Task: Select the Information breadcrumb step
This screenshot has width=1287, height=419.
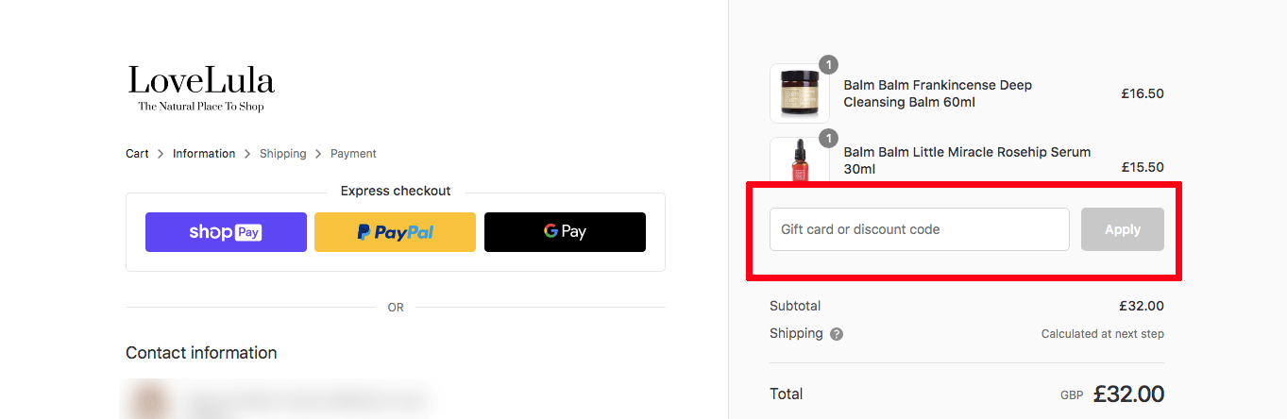Action: point(204,154)
